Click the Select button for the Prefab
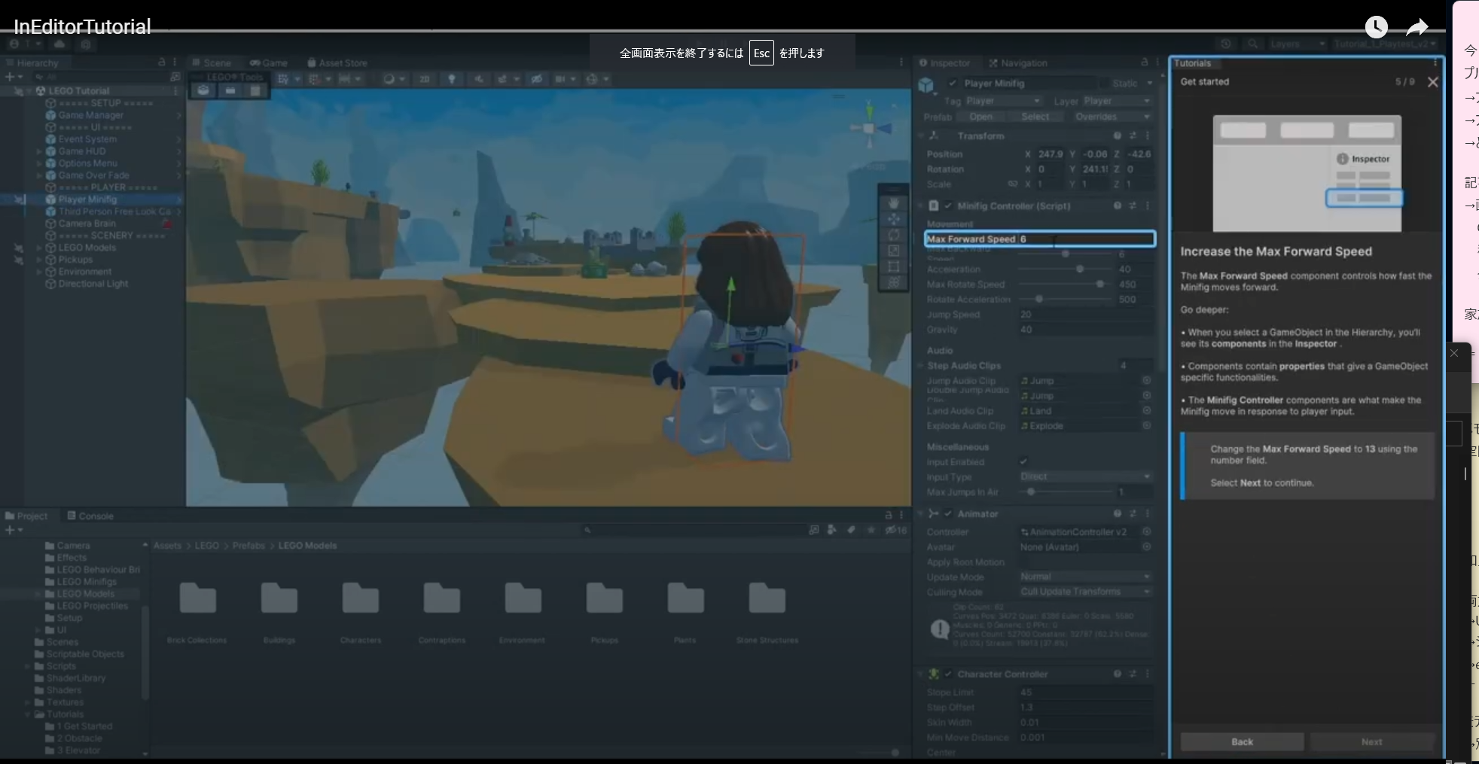This screenshot has height=764, width=1479. (x=1036, y=116)
